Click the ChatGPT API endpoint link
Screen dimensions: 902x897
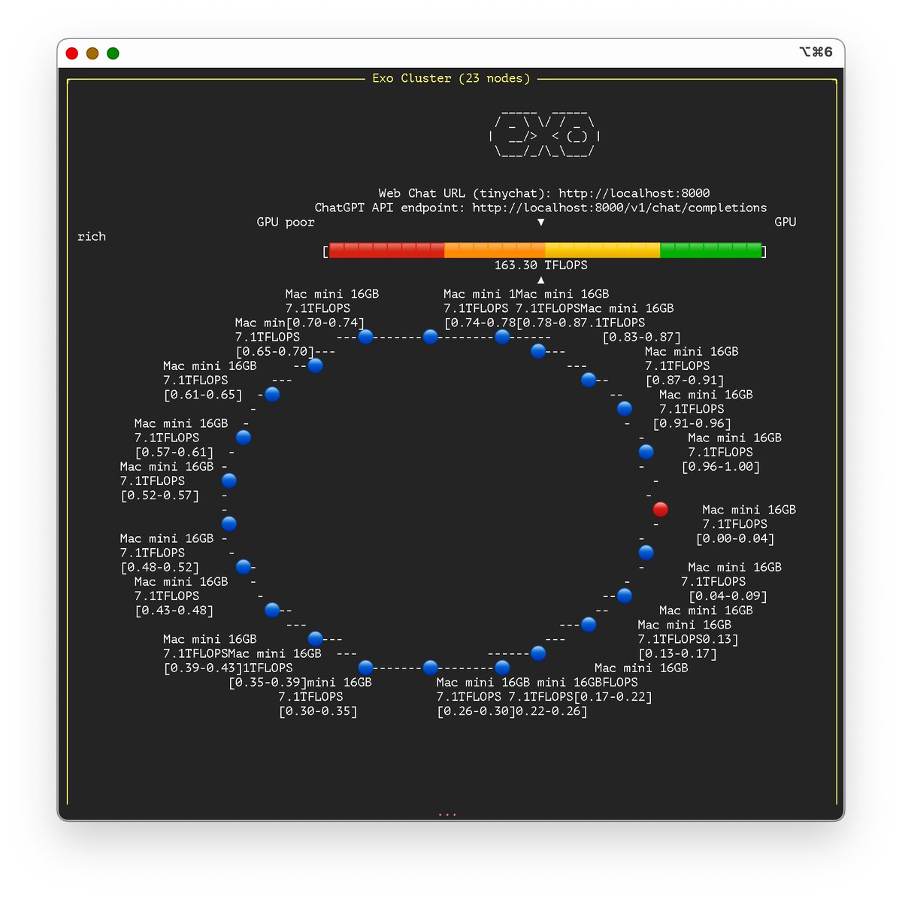point(618,208)
